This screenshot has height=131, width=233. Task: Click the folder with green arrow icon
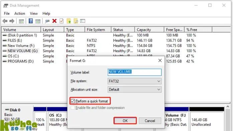(x=69, y=21)
